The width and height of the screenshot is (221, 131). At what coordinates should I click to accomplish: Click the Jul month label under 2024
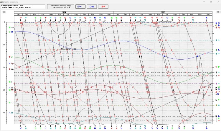click(x=67, y=14)
